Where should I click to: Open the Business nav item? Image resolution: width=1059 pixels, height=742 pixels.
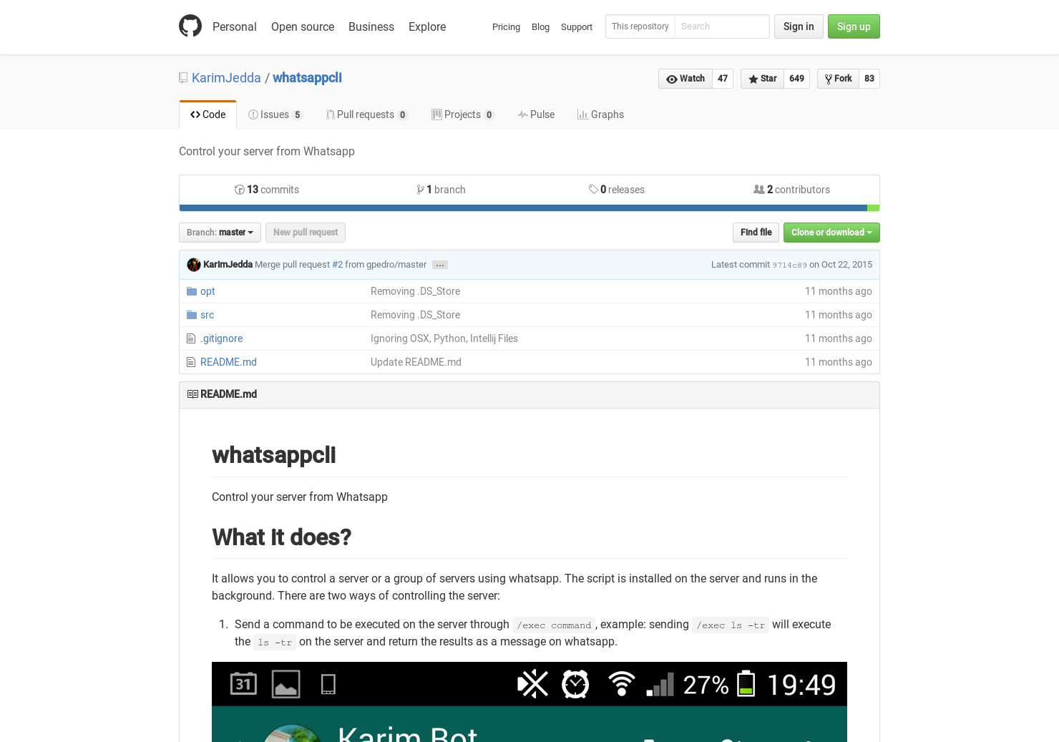[371, 26]
